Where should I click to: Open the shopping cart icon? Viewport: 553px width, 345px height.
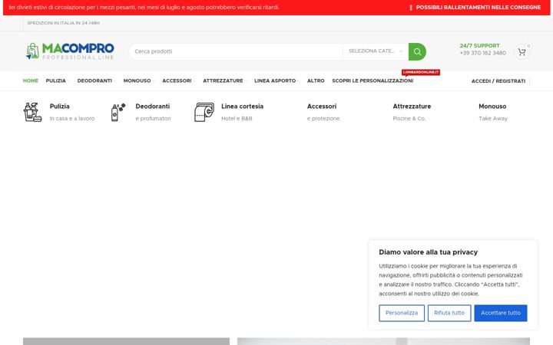(x=522, y=52)
